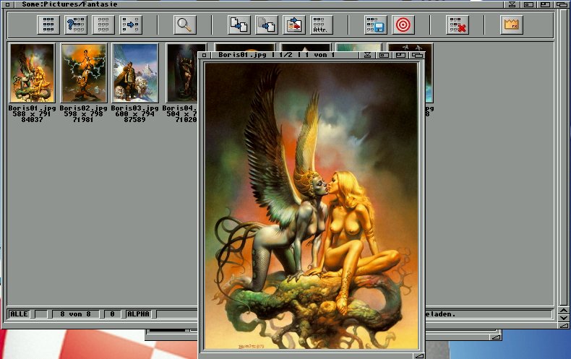Open search with the magnifying glass icon

coord(185,25)
